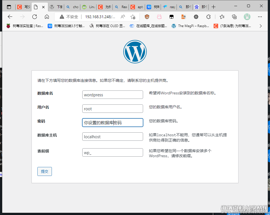Open the tab actions menu icon
Screen dimensions: 270x215
coord(9,7)
